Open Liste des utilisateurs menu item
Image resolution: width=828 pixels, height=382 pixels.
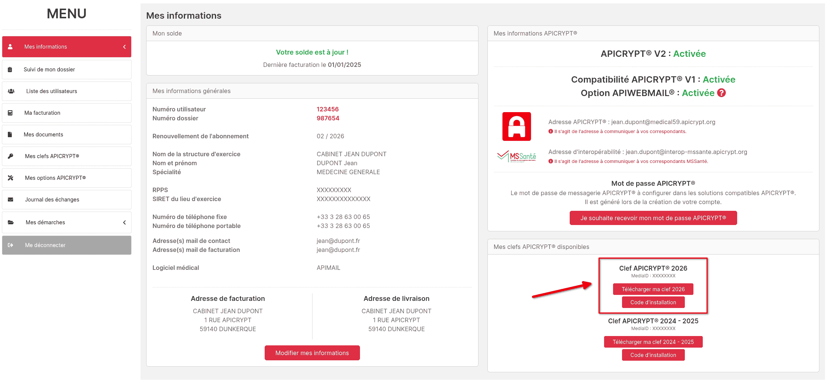click(52, 91)
